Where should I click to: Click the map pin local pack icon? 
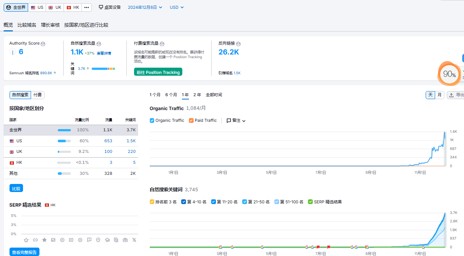[x=98, y=240]
